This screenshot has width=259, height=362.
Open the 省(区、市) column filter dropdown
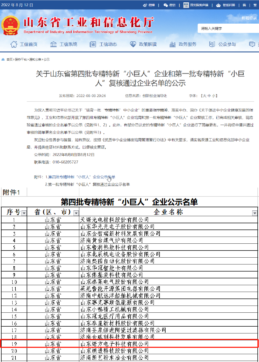pyautogui.click(x=76, y=213)
